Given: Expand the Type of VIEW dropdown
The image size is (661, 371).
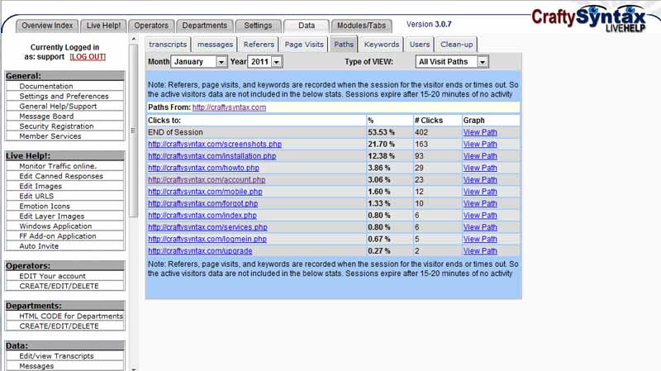Looking at the screenshot, I should [451, 61].
